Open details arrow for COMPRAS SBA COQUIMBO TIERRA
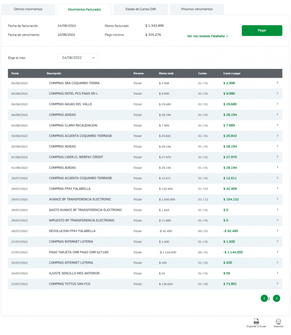This screenshot has height=335, width=291. [277, 83]
